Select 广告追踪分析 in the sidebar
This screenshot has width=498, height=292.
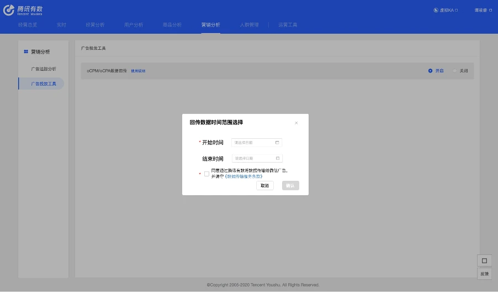click(44, 69)
